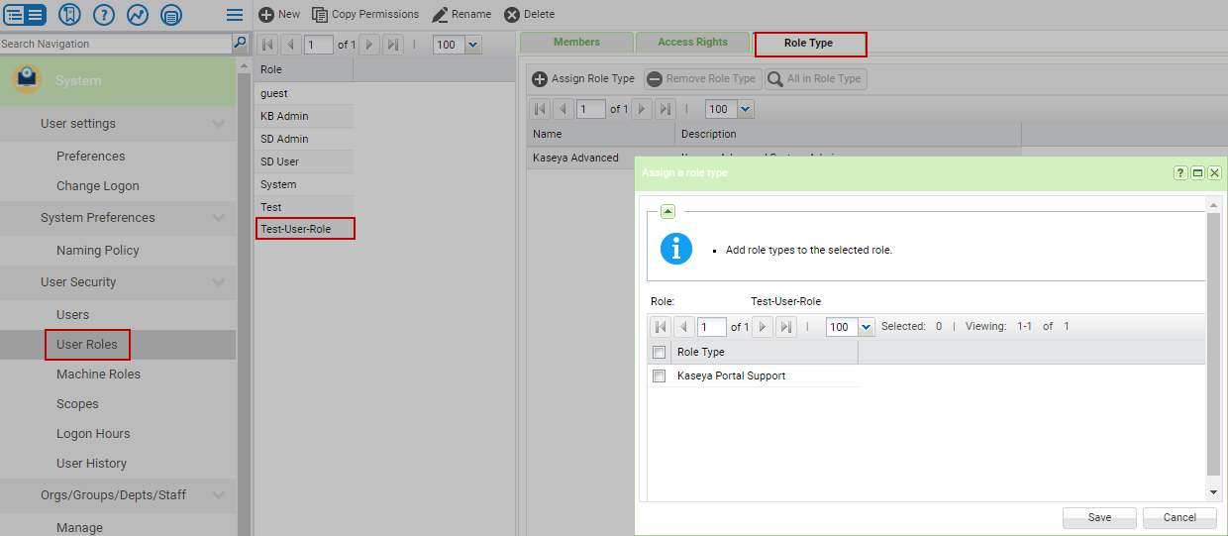Collapse the System Preferences section
This screenshot has width=1228, height=536.
[x=218, y=218]
